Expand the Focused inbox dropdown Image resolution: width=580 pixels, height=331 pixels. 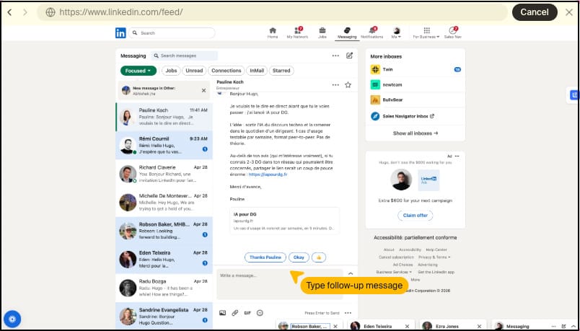(139, 71)
